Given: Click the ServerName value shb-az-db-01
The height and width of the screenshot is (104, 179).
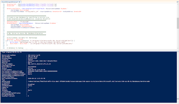Looking at the screenshot, I should point(33,57).
